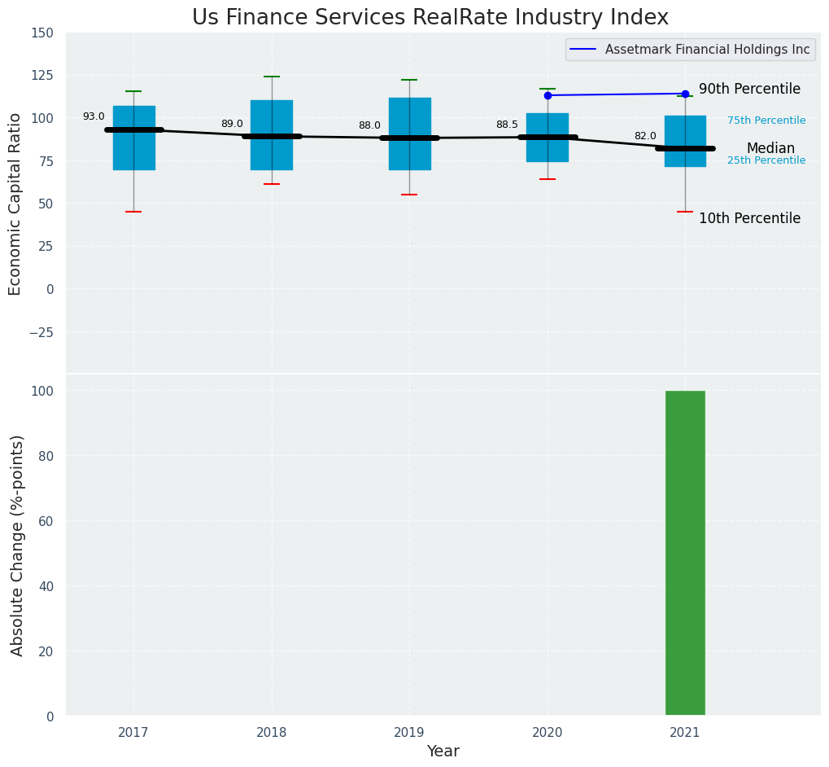Click the 'Median' annotation
The height and width of the screenshot is (767, 829).
770,149
